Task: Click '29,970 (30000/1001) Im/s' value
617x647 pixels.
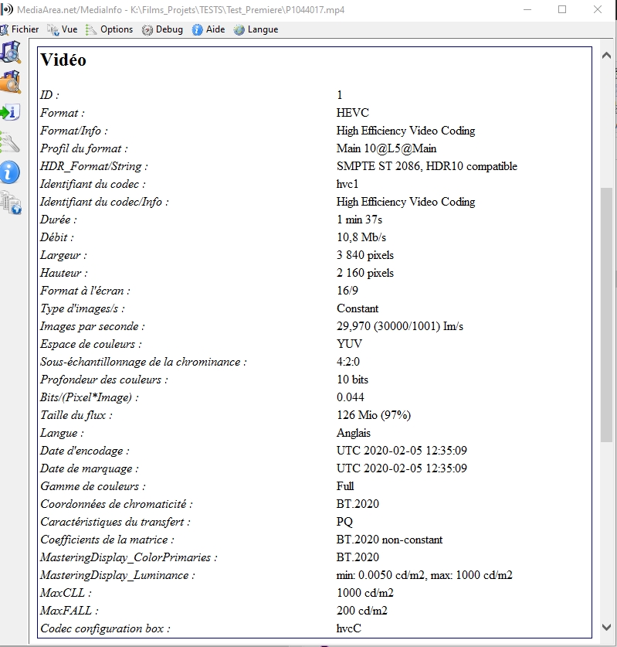Action: point(400,326)
